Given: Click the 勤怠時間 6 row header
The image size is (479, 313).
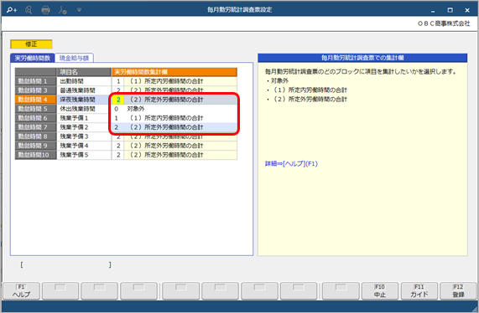Looking at the screenshot, I should (x=35, y=118).
